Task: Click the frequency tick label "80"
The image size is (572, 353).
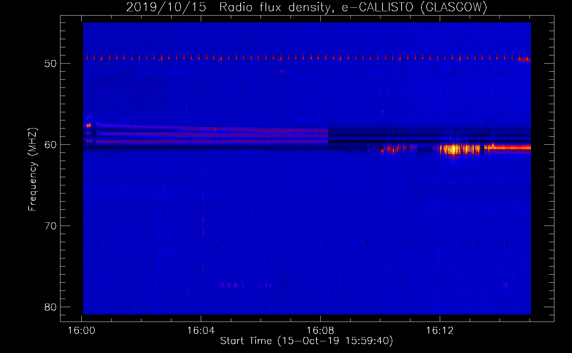Action: click(x=51, y=307)
